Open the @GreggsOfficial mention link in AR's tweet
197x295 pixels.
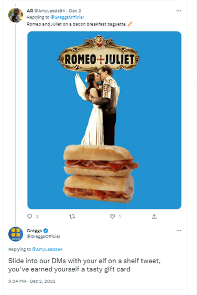click(67, 17)
